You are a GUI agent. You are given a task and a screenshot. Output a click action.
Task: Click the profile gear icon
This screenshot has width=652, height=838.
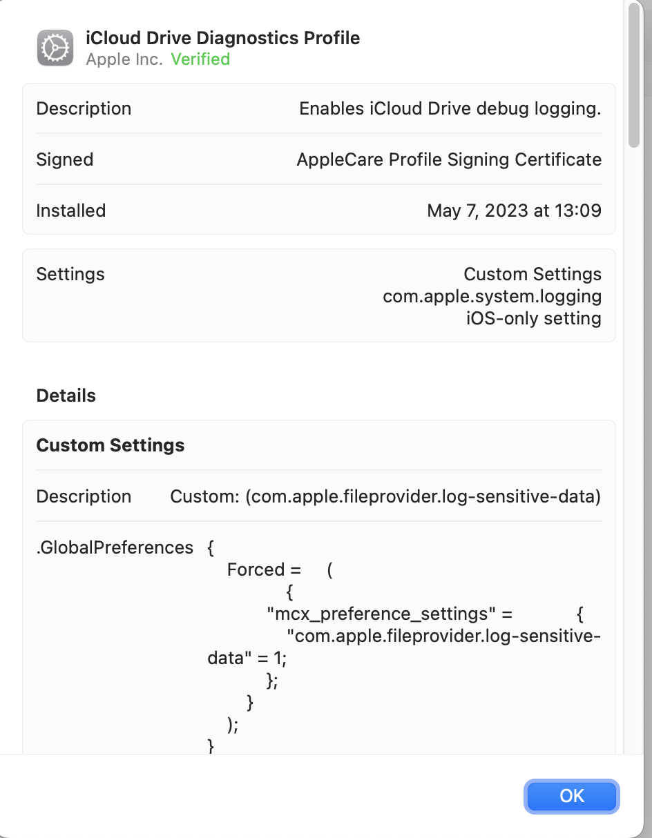tap(55, 48)
